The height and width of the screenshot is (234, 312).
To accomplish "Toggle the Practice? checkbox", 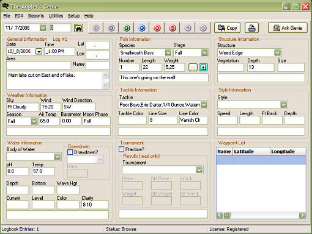I will click(121, 149).
